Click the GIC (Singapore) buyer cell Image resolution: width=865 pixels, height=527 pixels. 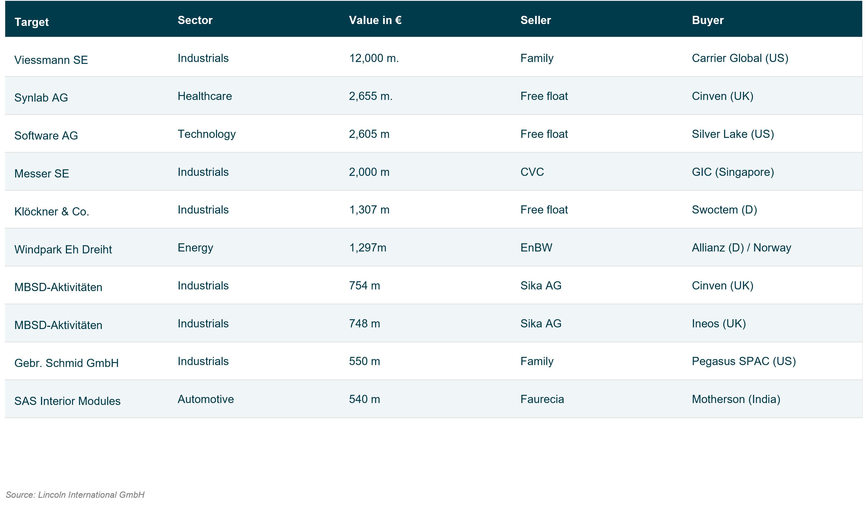click(x=733, y=172)
